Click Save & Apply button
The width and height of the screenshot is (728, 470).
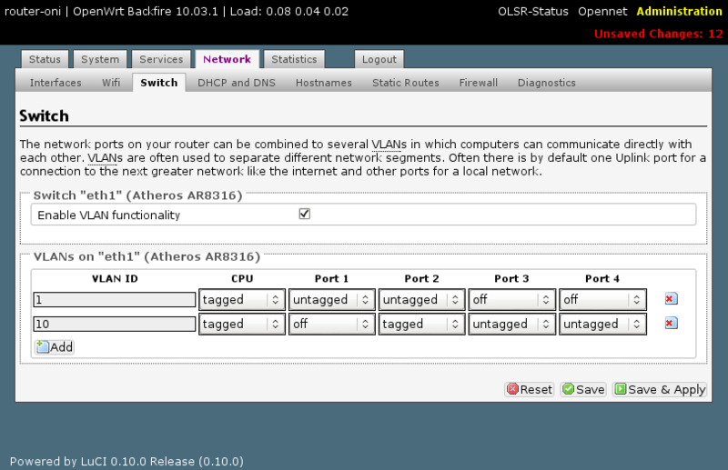pyautogui.click(x=660, y=389)
